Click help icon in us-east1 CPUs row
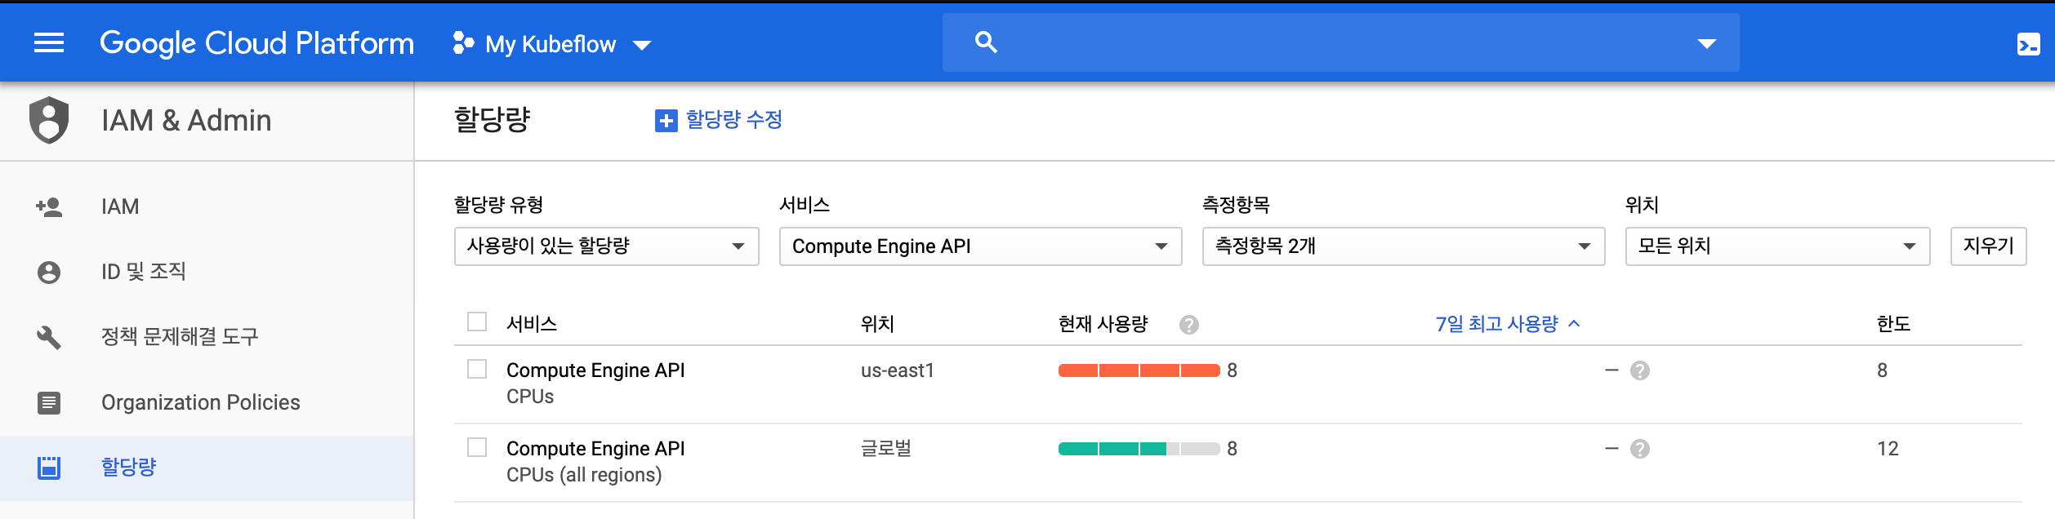 1640,370
